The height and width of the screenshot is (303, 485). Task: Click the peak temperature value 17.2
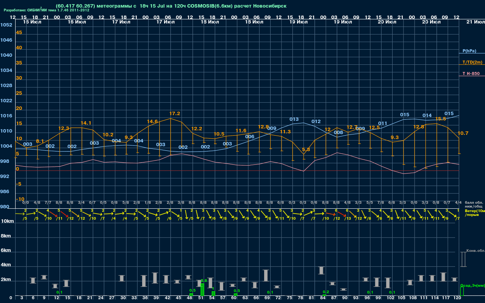(175, 113)
